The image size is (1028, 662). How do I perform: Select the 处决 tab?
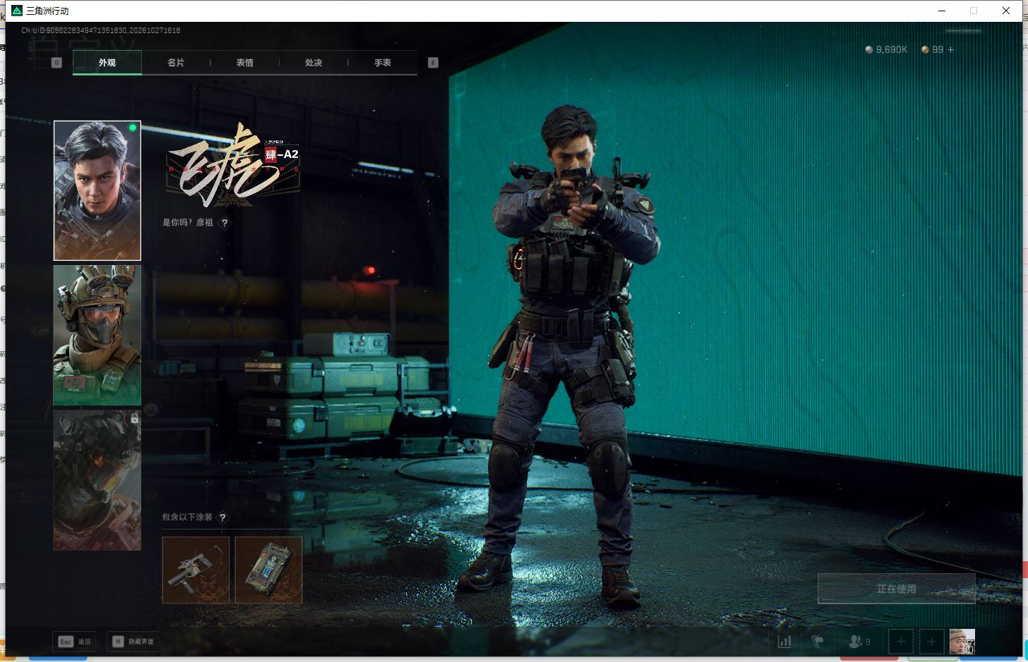point(313,63)
